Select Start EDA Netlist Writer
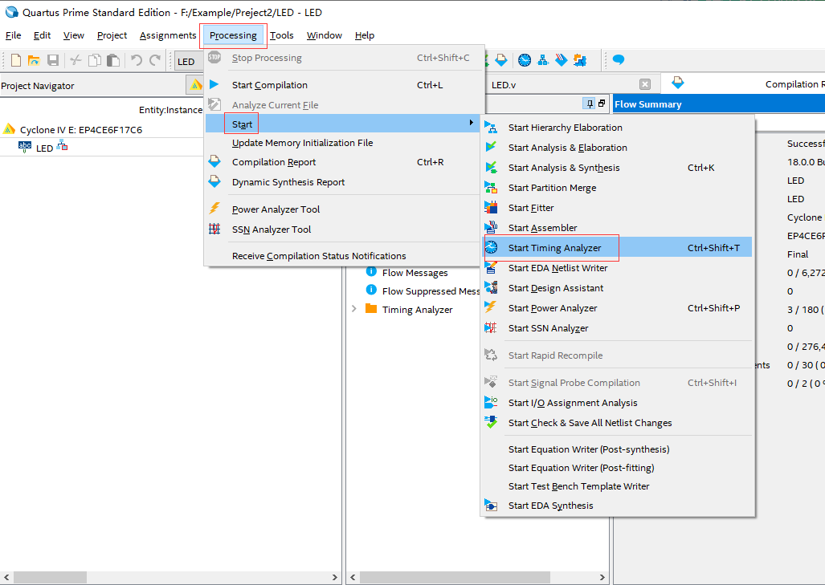 pyautogui.click(x=618, y=267)
